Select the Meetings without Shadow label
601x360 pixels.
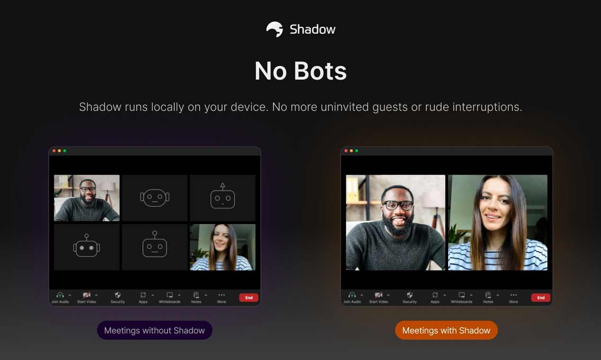154,330
